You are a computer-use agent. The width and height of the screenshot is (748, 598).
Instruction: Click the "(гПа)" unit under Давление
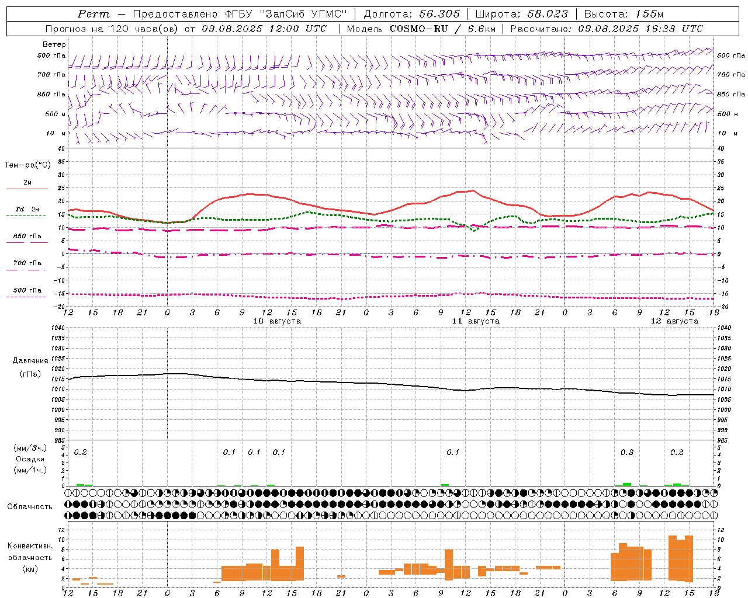point(30,374)
